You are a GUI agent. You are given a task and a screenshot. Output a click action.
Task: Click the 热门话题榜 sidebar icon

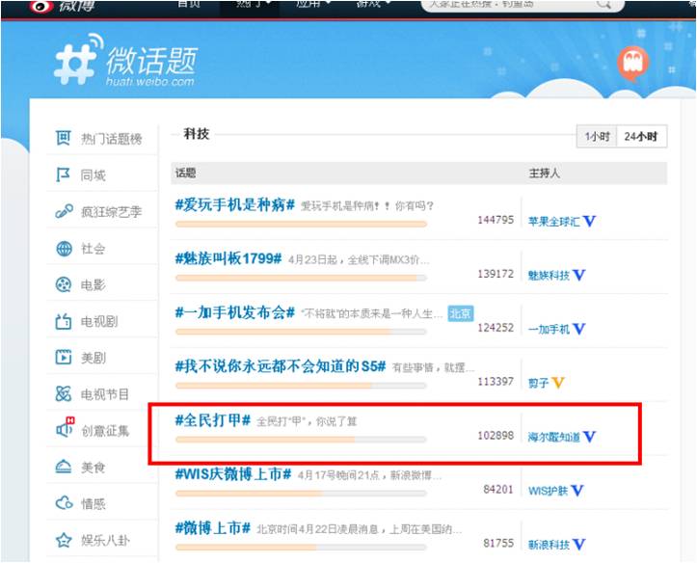(x=63, y=138)
